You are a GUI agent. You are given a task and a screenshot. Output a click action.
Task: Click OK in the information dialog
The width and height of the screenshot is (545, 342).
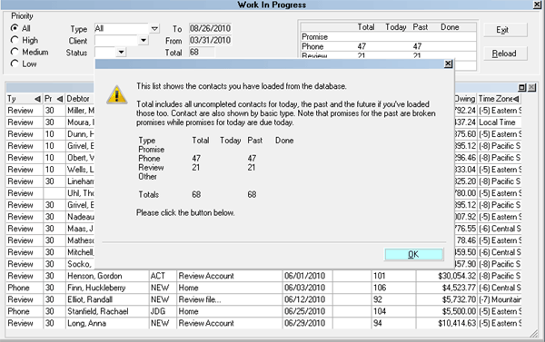pyautogui.click(x=413, y=255)
